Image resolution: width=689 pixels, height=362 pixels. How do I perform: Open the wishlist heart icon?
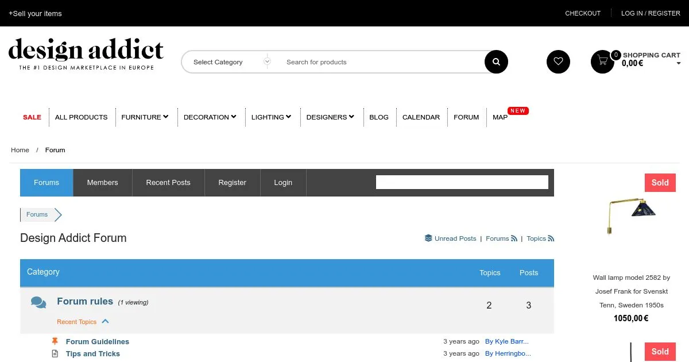pyautogui.click(x=558, y=62)
